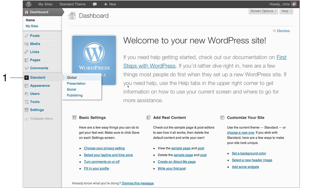Viewport: 320px width, 188px height.
Task: Click Fill in your profile link
Action: pyautogui.click(x=96, y=168)
